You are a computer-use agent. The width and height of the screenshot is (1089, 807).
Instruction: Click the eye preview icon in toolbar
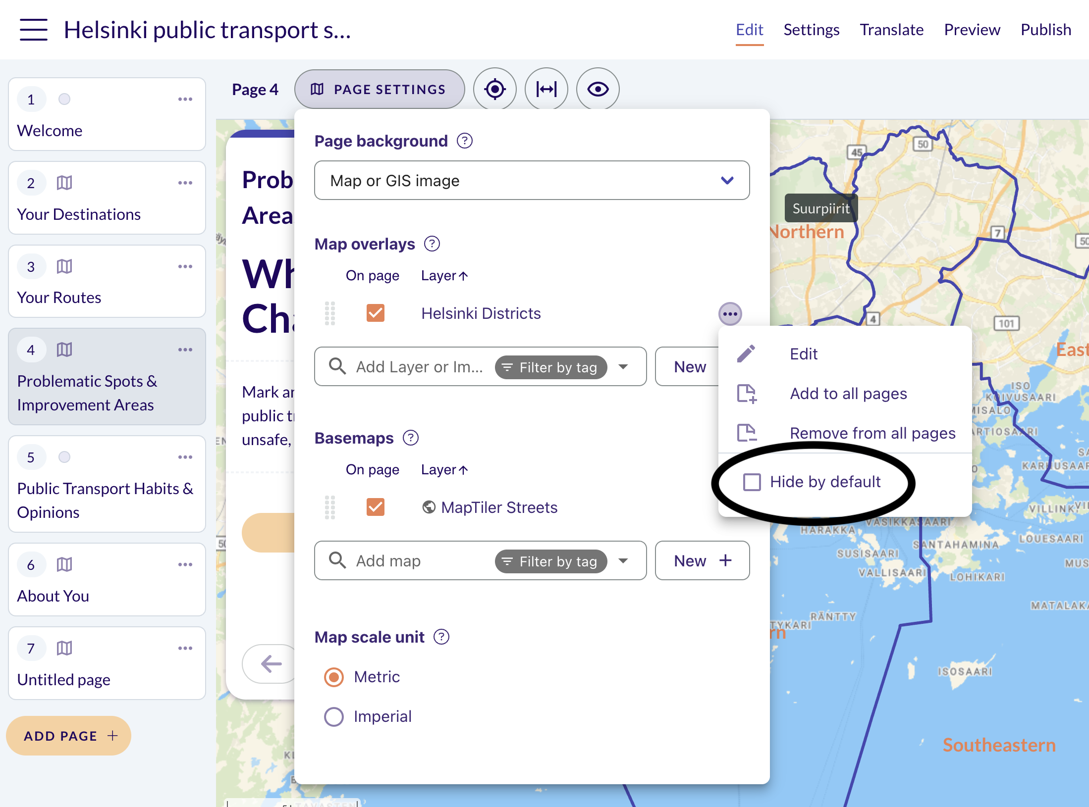(598, 90)
